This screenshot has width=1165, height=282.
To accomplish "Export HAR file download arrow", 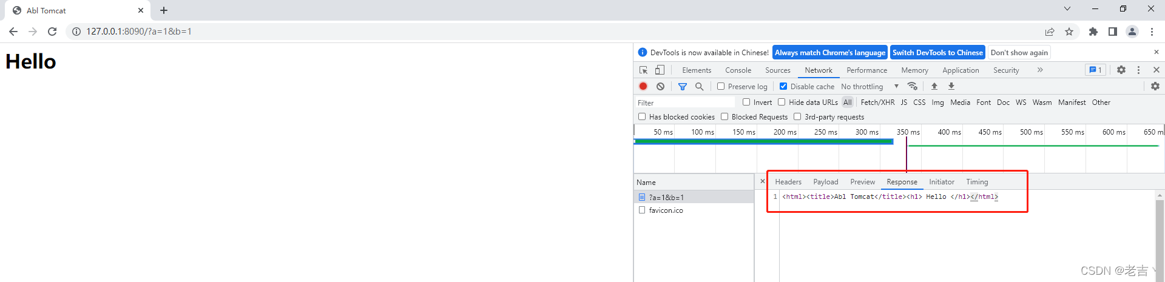I will pyautogui.click(x=951, y=87).
